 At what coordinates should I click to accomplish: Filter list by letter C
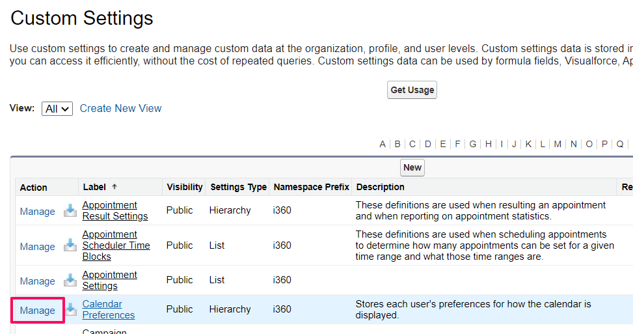point(412,144)
